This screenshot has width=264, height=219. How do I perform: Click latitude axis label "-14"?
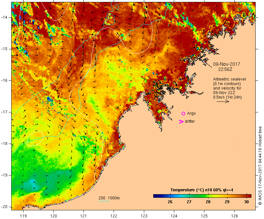[4, 17]
